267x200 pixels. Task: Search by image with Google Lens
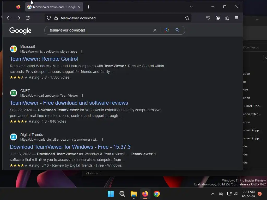pos(167,30)
